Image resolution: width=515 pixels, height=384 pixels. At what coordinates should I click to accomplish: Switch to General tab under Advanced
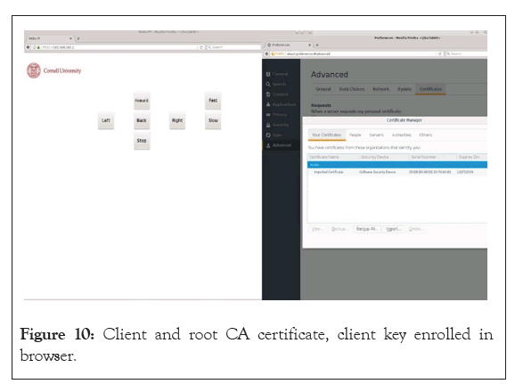pyautogui.click(x=323, y=89)
